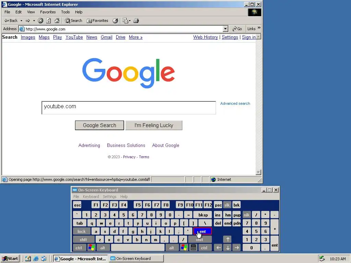
Task: Expand the Edit button dropdown arrow
Action: (x=130, y=21)
